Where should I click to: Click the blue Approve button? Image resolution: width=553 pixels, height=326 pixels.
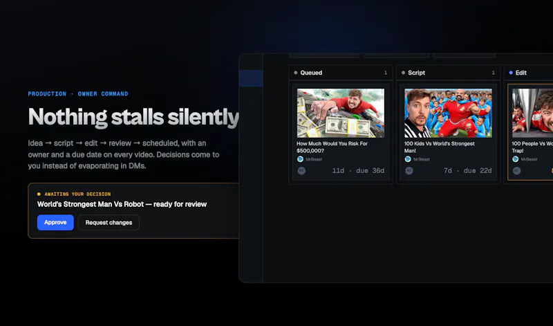[55, 222]
